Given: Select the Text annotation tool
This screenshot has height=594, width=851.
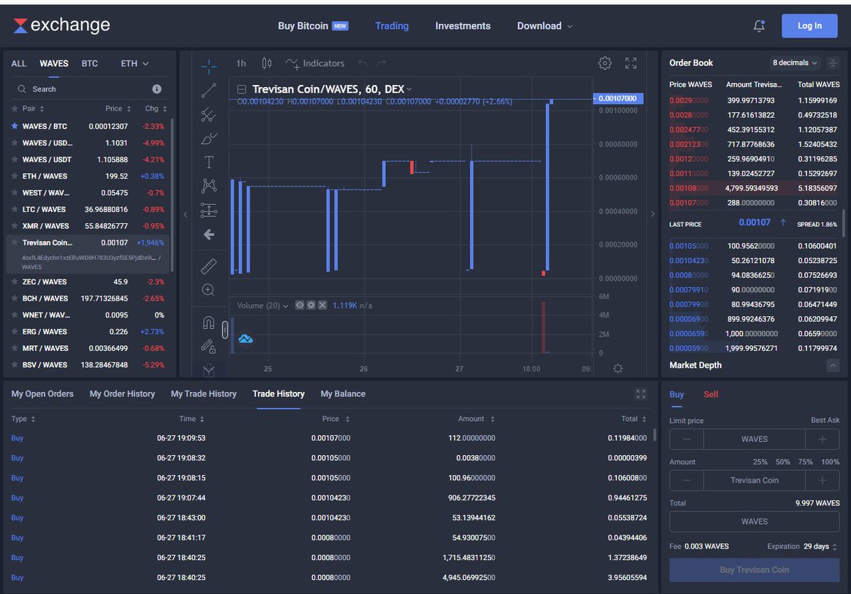Looking at the screenshot, I should click(x=208, y=162).
